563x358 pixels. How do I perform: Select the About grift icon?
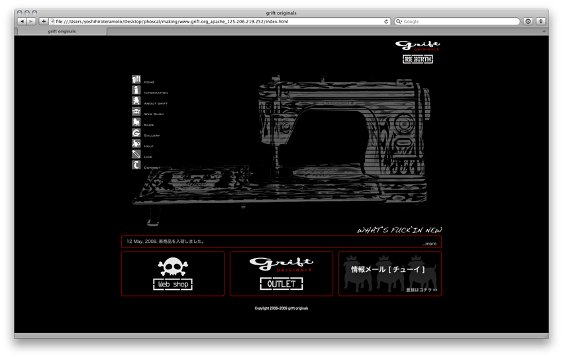[136, 101]
